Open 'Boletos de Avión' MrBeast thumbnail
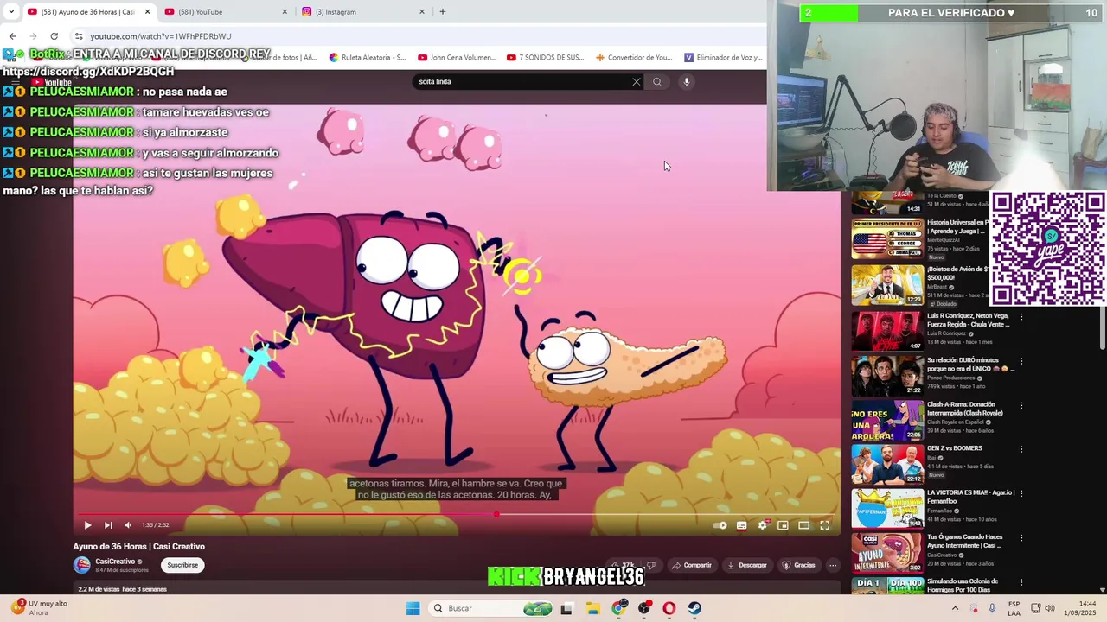Image resolution: width=1107 pixels, height=622 pixels. [887, 284]
